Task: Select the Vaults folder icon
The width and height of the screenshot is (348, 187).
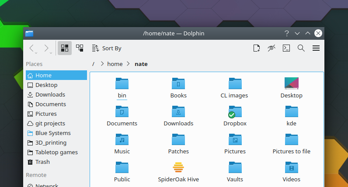Action: 235,167
